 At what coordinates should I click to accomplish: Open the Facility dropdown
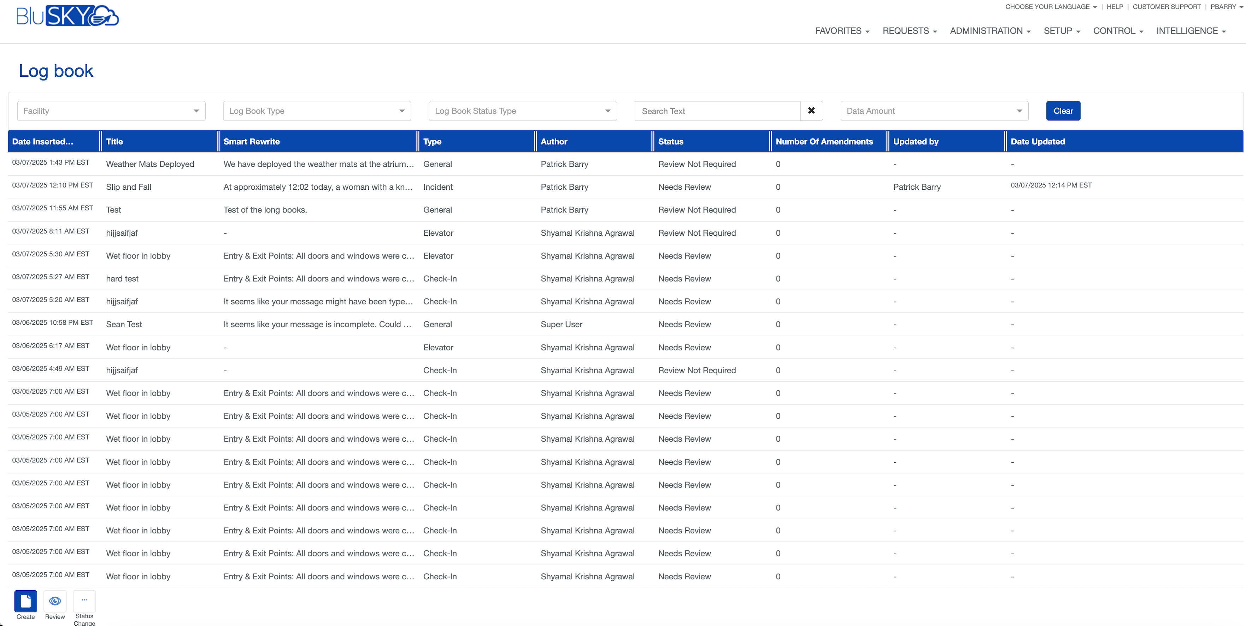(111, 111)
